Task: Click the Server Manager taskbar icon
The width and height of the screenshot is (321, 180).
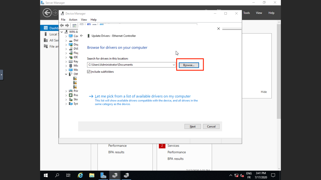Action: [103, 175]
